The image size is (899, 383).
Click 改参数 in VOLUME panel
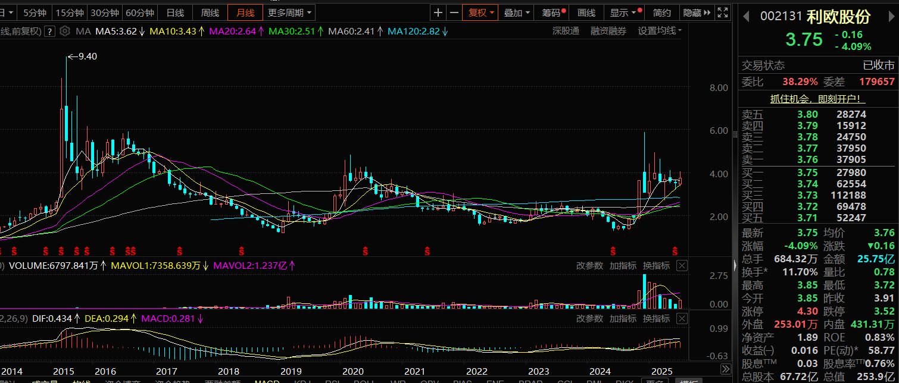(x=589, y=265)
